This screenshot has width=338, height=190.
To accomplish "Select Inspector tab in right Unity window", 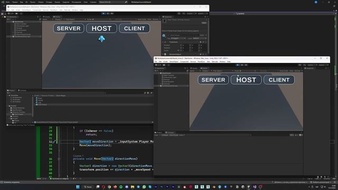I will [309, 68].
